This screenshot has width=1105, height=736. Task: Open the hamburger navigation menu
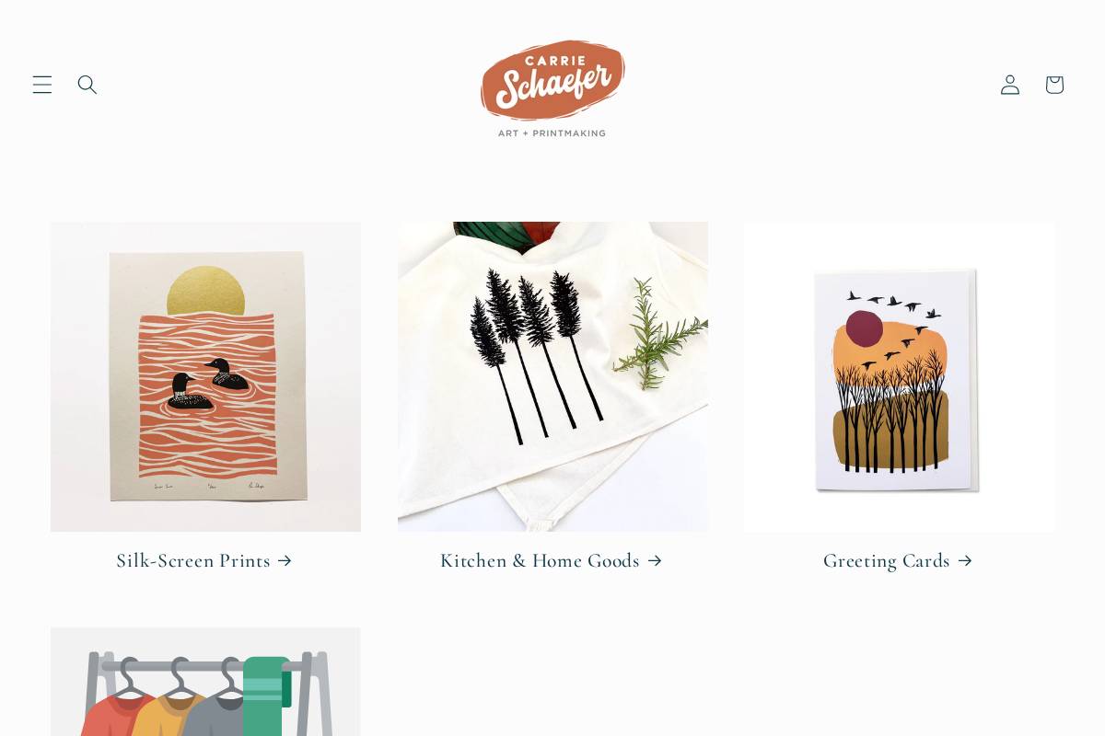tap(42, 85)
